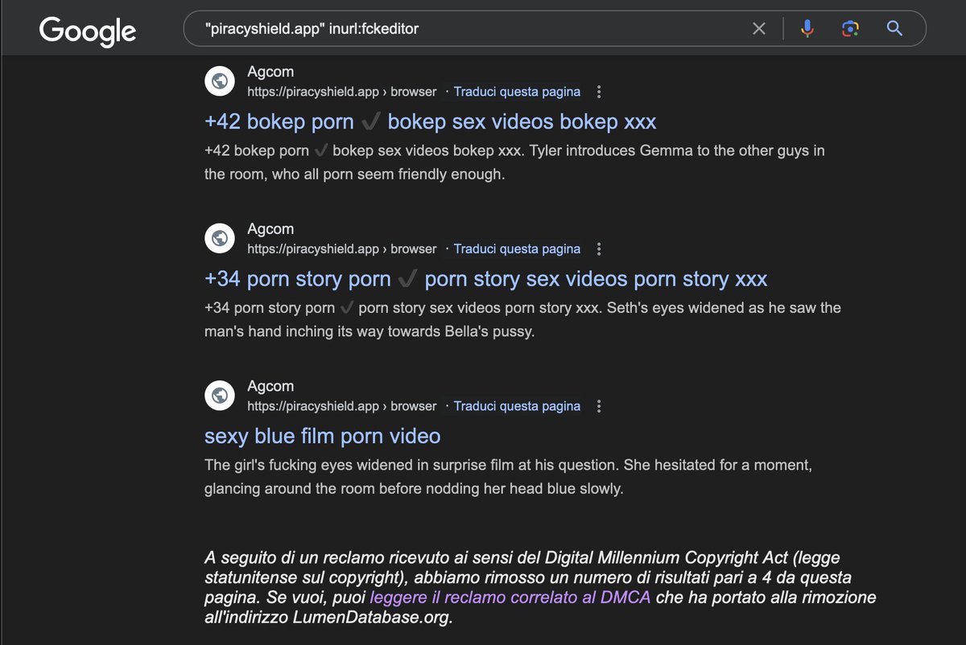The image size is (966, 645).
Task: Click the Google logo
Action: pyautogui.click(x=88, y=31)
